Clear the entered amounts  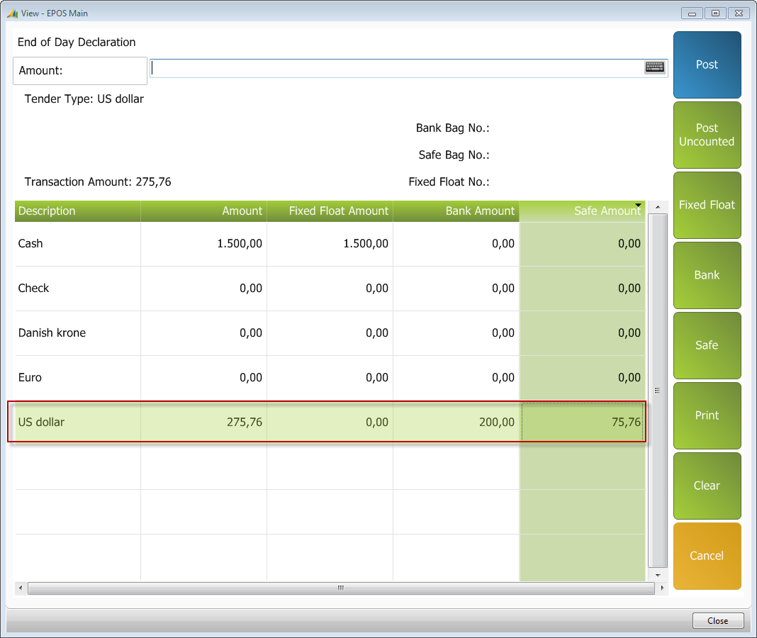click(x=707, y=486)
